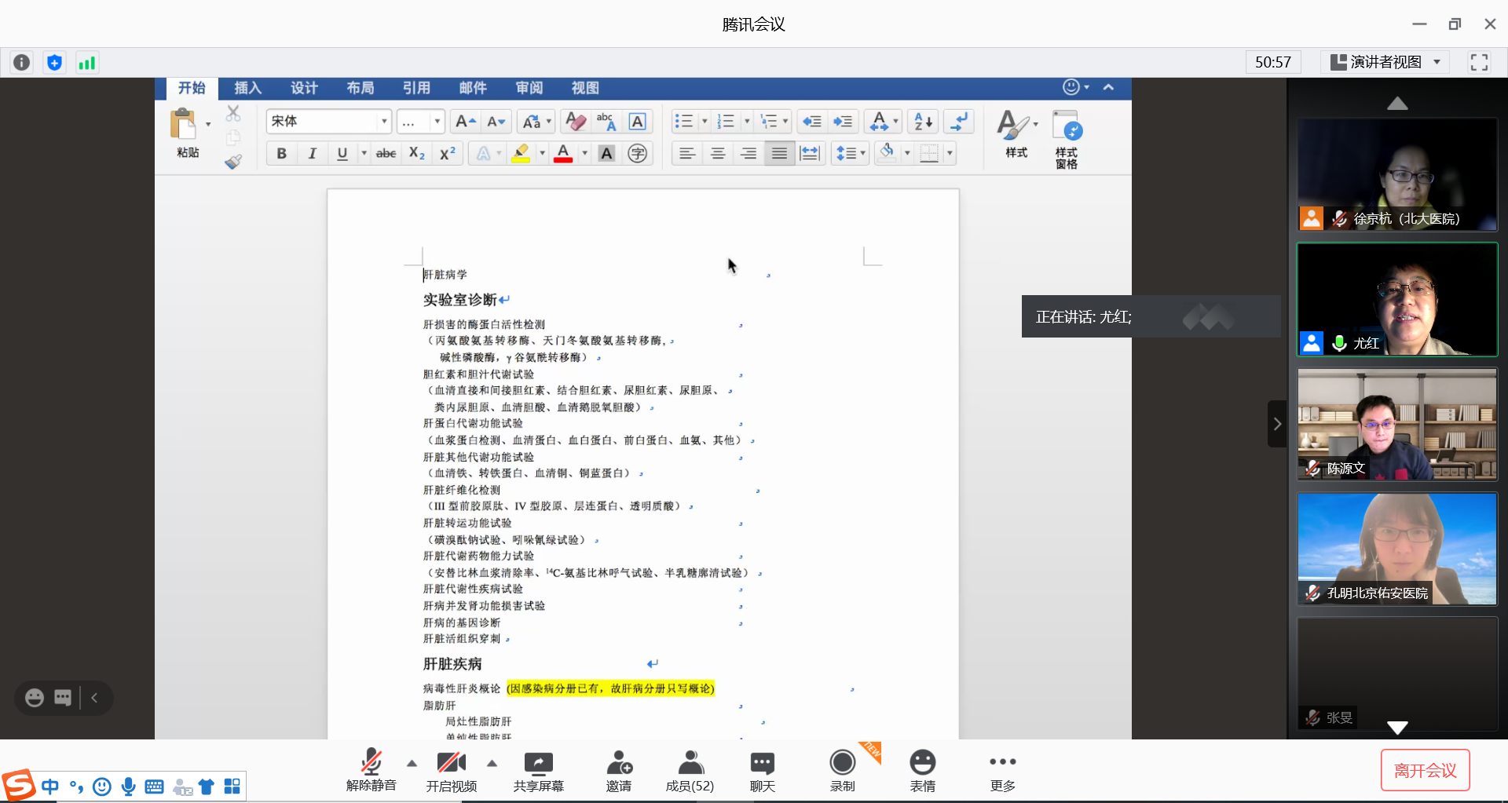Screen dimensions: 1508x803
Task: Start recording with the 录制 icon
Action: 842,763
